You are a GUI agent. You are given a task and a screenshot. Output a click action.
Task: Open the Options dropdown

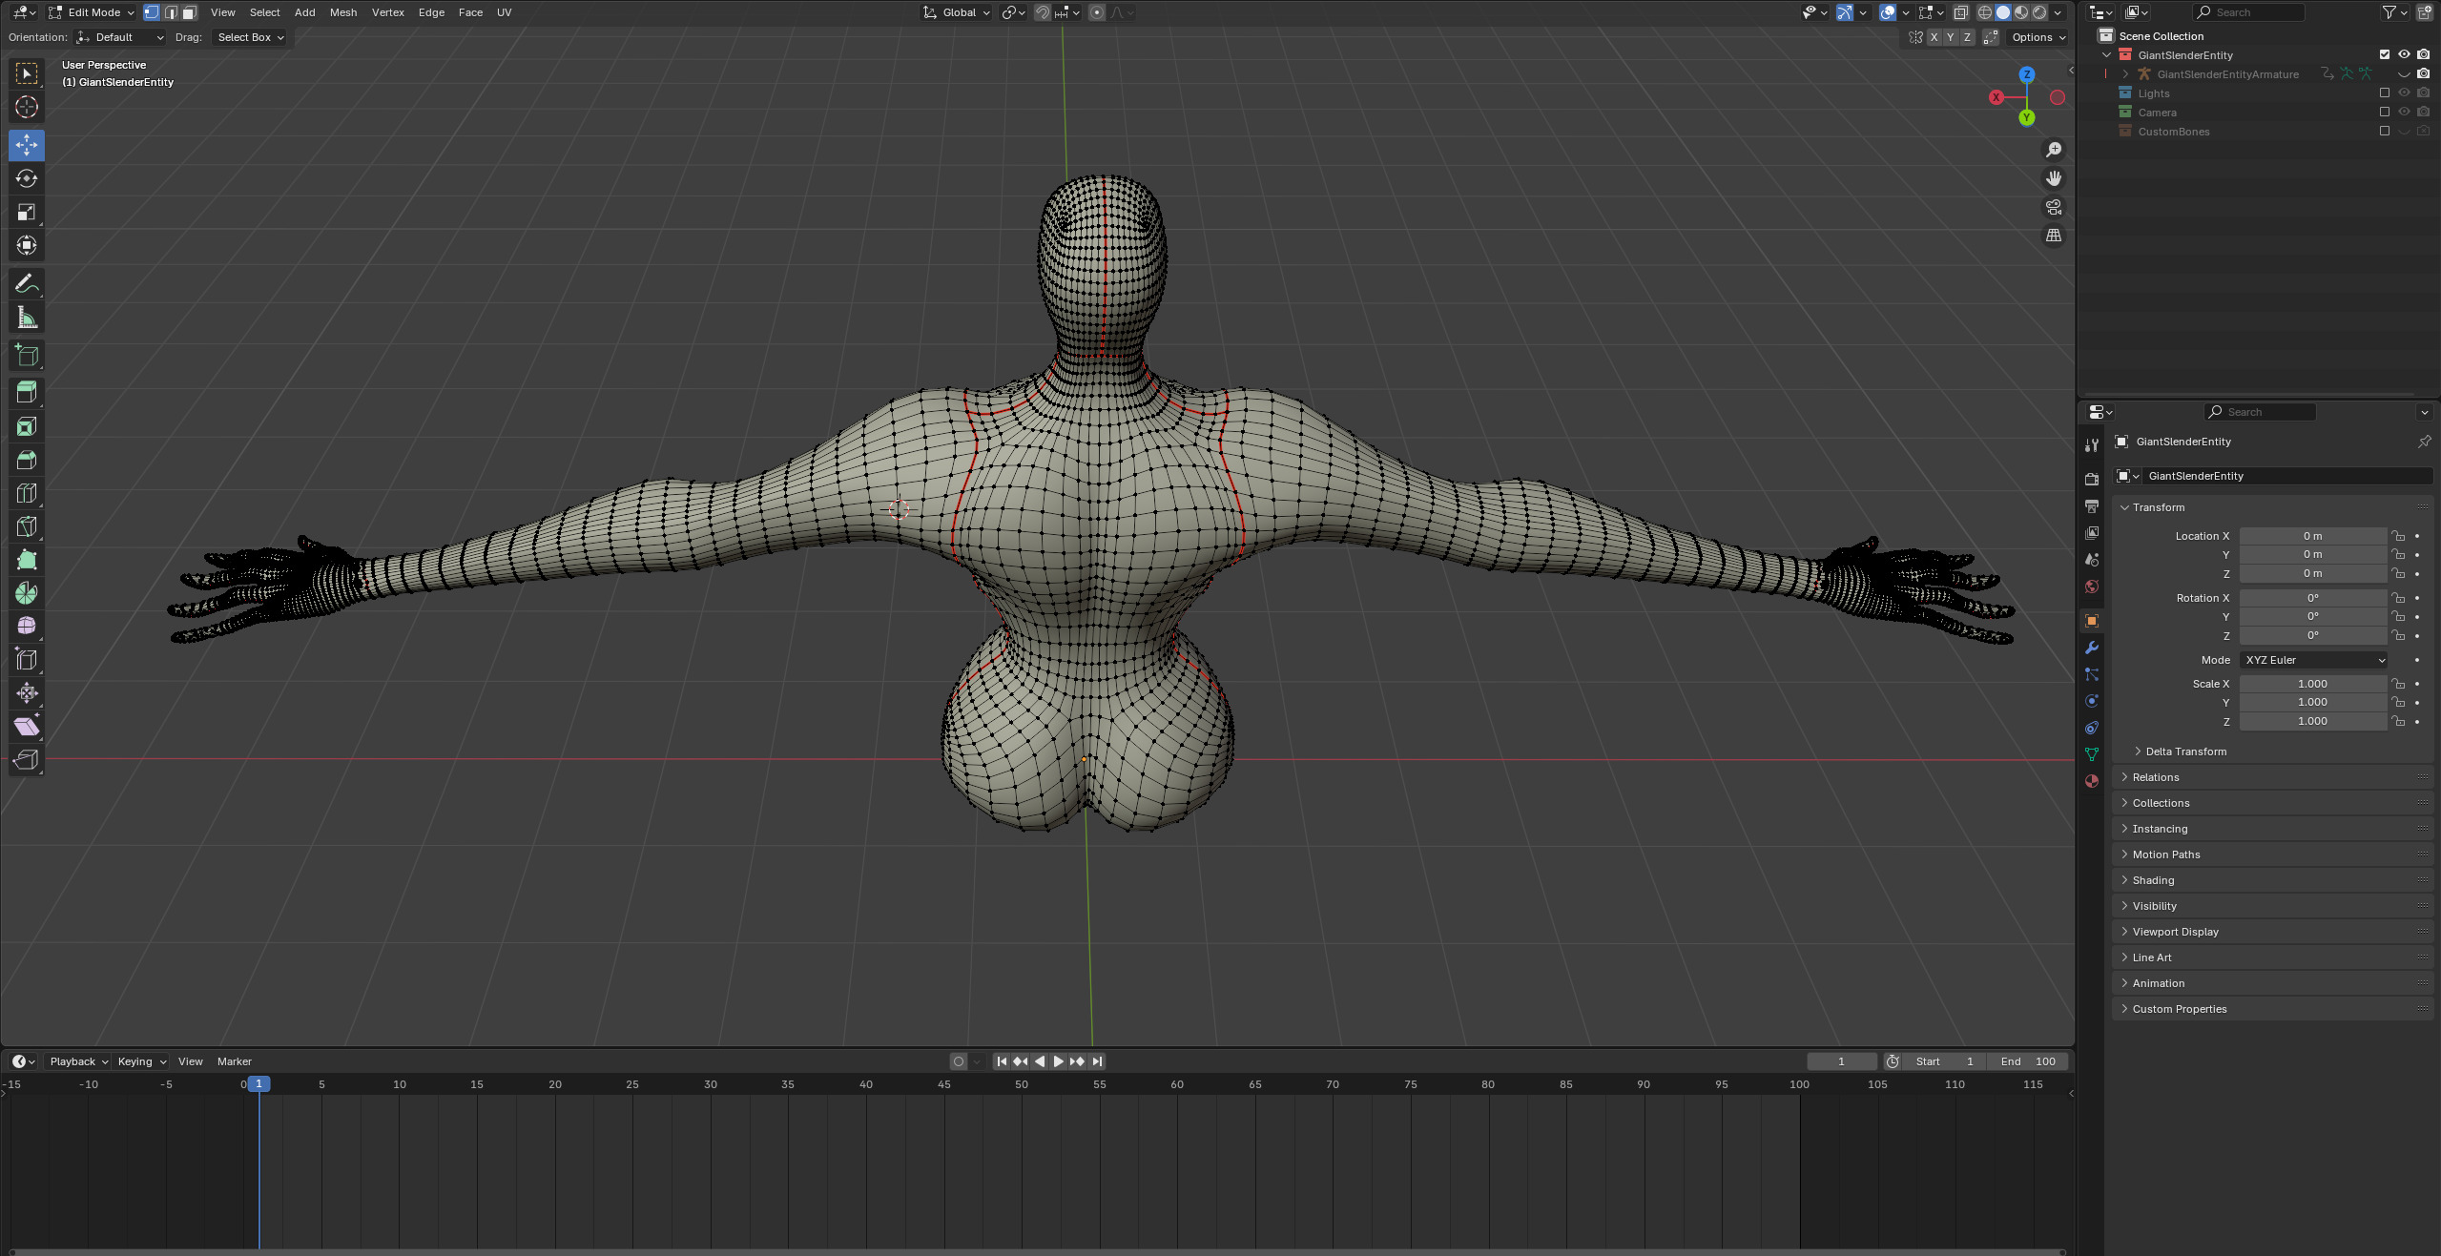[x=2038, y=37]
